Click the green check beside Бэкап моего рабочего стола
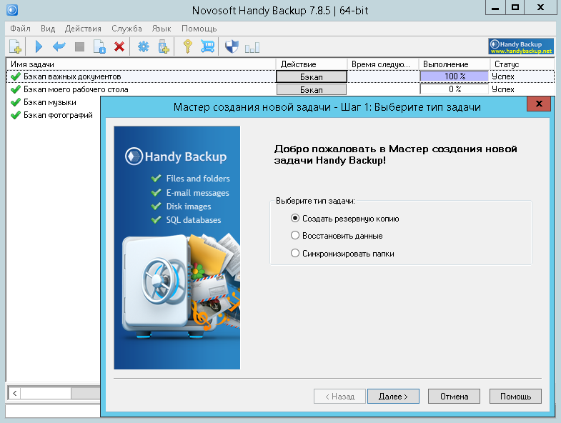The height and width of the screenshot is (423, 561). tap(16, 89)
